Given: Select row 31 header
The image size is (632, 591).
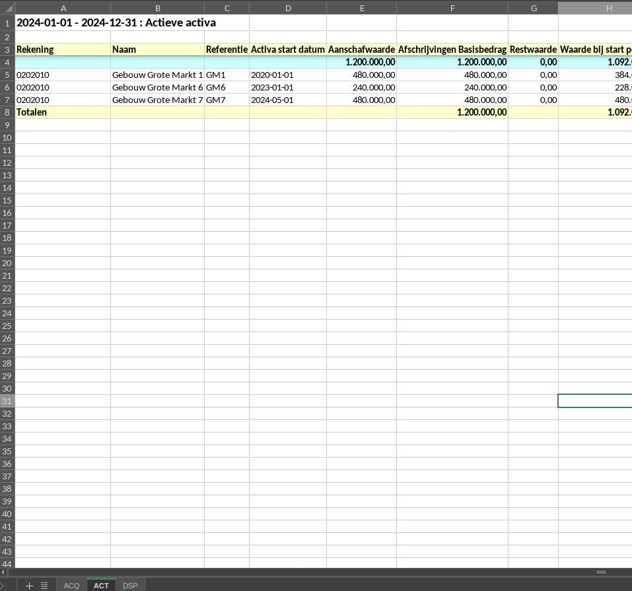Looking at the screenshot, I should pos(7,401).
